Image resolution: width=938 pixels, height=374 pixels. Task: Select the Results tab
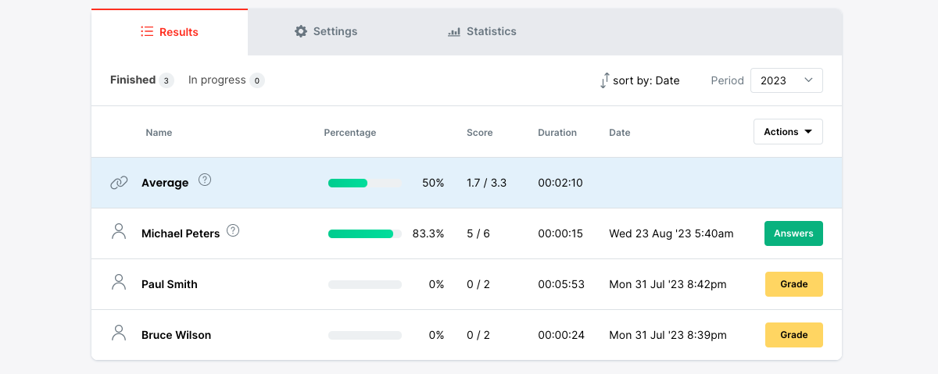pos(170,32)
